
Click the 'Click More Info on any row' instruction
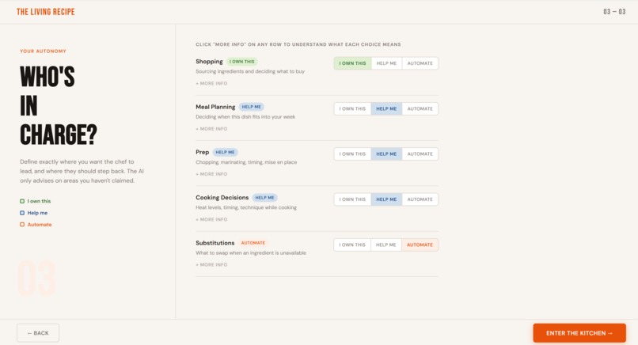point(298,44)
